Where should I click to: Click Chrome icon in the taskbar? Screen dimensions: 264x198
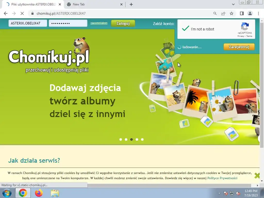(x=23, y=193)
